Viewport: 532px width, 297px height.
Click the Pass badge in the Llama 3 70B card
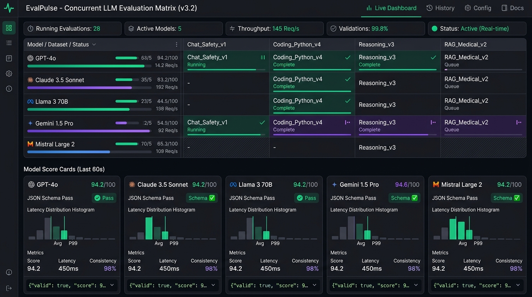(x=307, y=198)
